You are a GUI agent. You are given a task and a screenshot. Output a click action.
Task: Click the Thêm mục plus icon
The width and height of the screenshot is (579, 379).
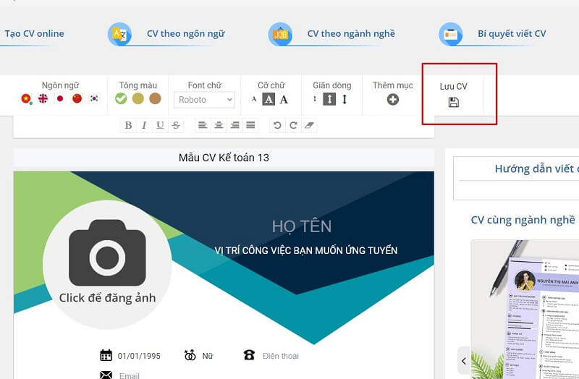pos(392,100)
